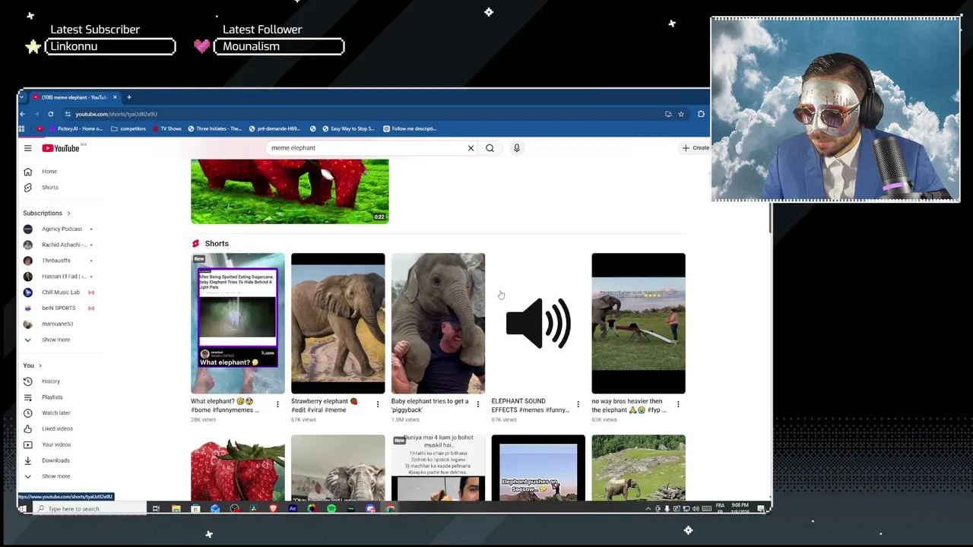
Task: Clear the search box with the X
Action: coord(471,148)
